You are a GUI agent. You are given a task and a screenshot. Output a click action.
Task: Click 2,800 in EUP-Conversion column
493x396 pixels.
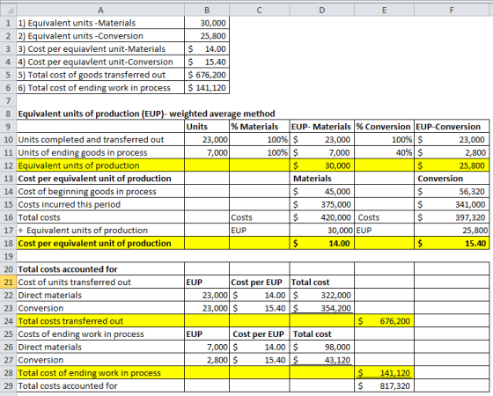(452, 152)
